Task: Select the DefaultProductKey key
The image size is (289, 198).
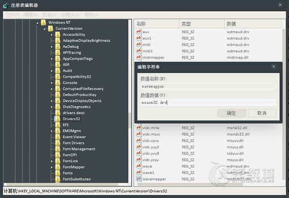Action: point(79,95)
